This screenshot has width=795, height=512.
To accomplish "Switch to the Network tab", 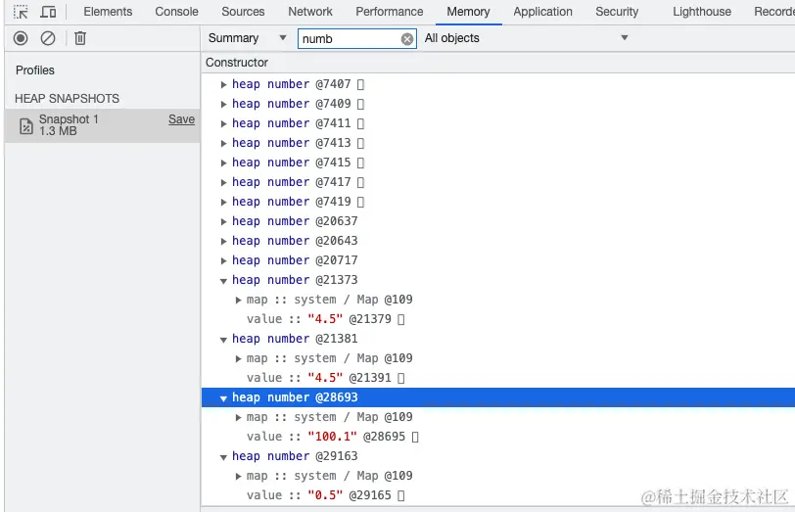I will point(310,12).
